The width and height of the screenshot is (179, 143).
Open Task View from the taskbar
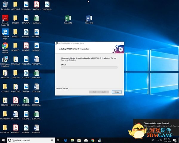58,140
